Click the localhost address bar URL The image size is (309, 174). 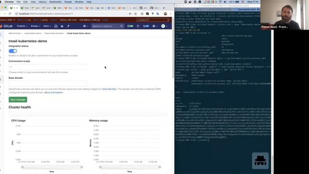46,14
